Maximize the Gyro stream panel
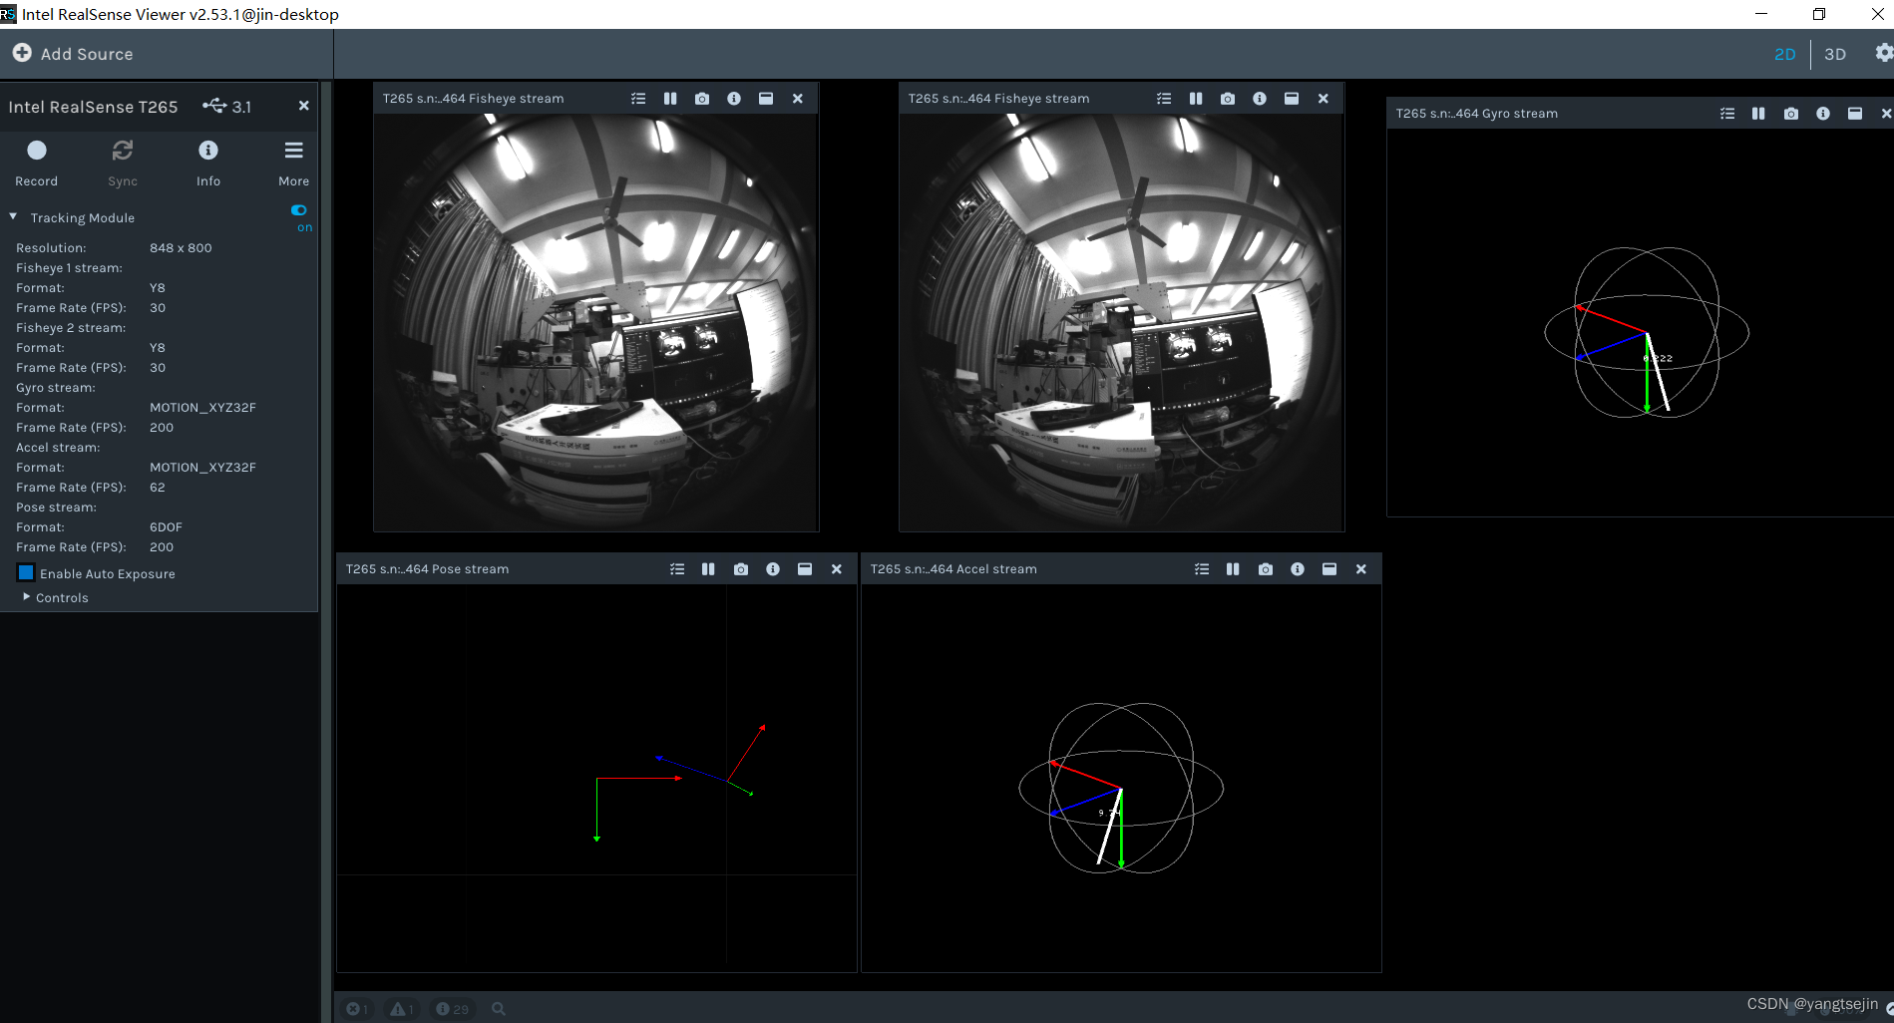 tap(1855, 114)
